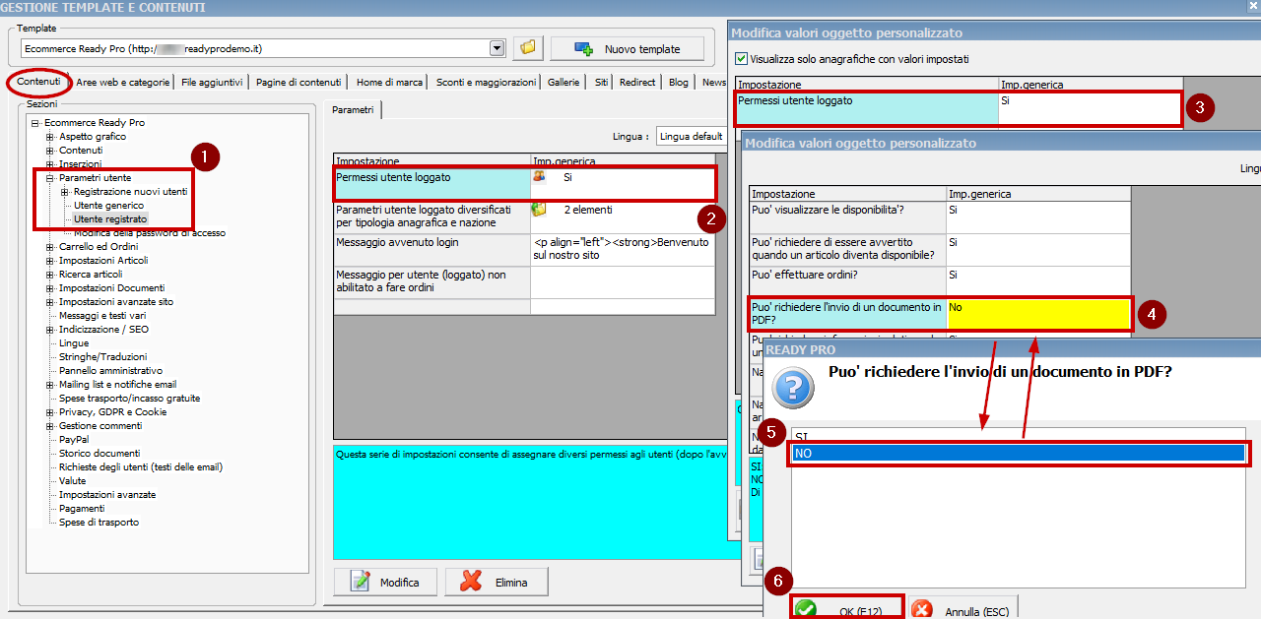Image resolution: width=1261 pixels, height=619 pixels.
Task: Open the Lingua default dropdown
Action: (x=692, y=136)
